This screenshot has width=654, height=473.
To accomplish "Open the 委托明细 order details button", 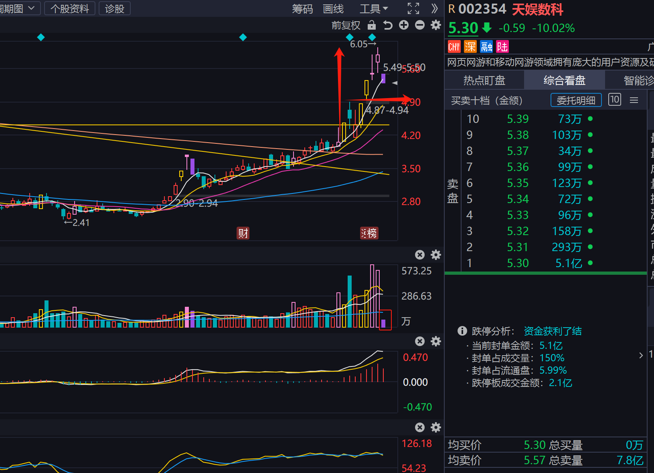I will point(576,100).
